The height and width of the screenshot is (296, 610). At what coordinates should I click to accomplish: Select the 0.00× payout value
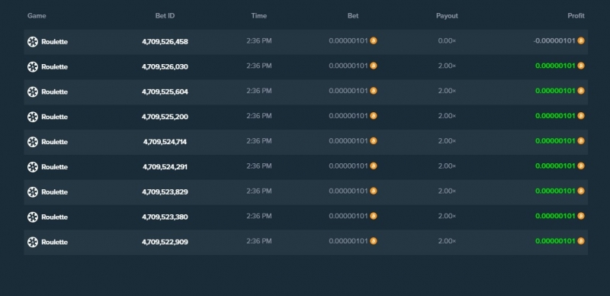tap(447, 40)
